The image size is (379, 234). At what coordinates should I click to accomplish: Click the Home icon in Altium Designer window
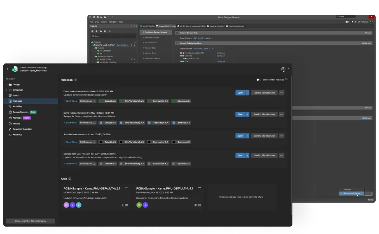[x=352, y=22]
